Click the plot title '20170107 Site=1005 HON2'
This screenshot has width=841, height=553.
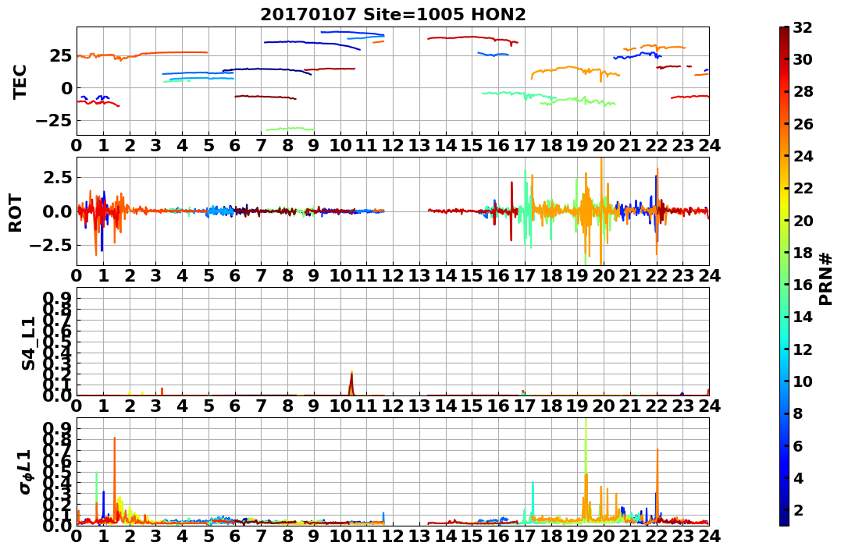(x=393, y=15)
